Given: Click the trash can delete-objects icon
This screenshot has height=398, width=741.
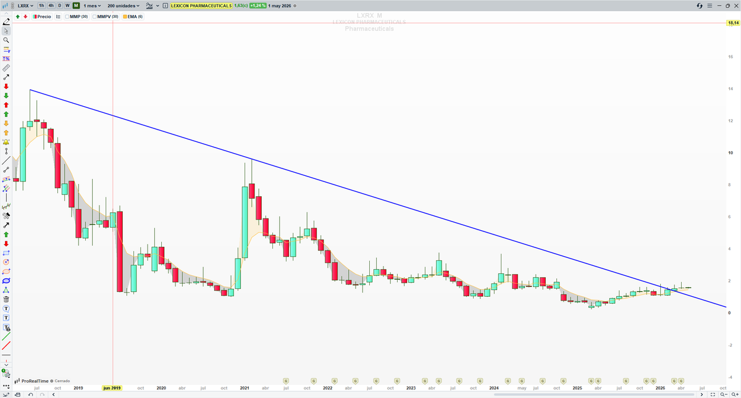Looking at the screenshot, I should [x=6, y=299].
